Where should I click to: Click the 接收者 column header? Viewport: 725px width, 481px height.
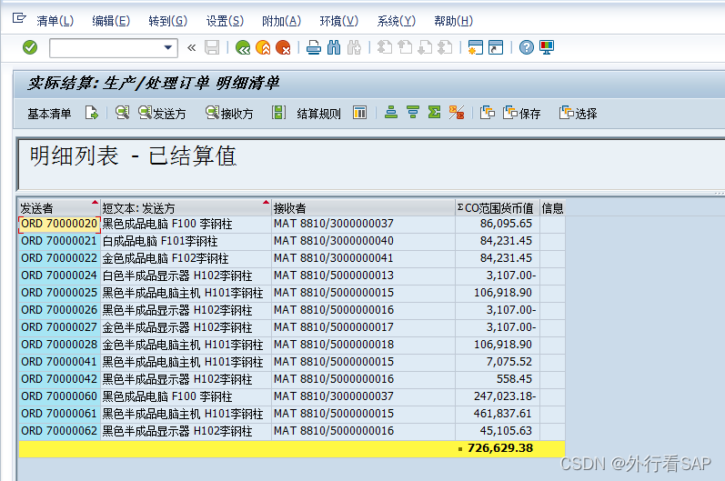[364, 208]
